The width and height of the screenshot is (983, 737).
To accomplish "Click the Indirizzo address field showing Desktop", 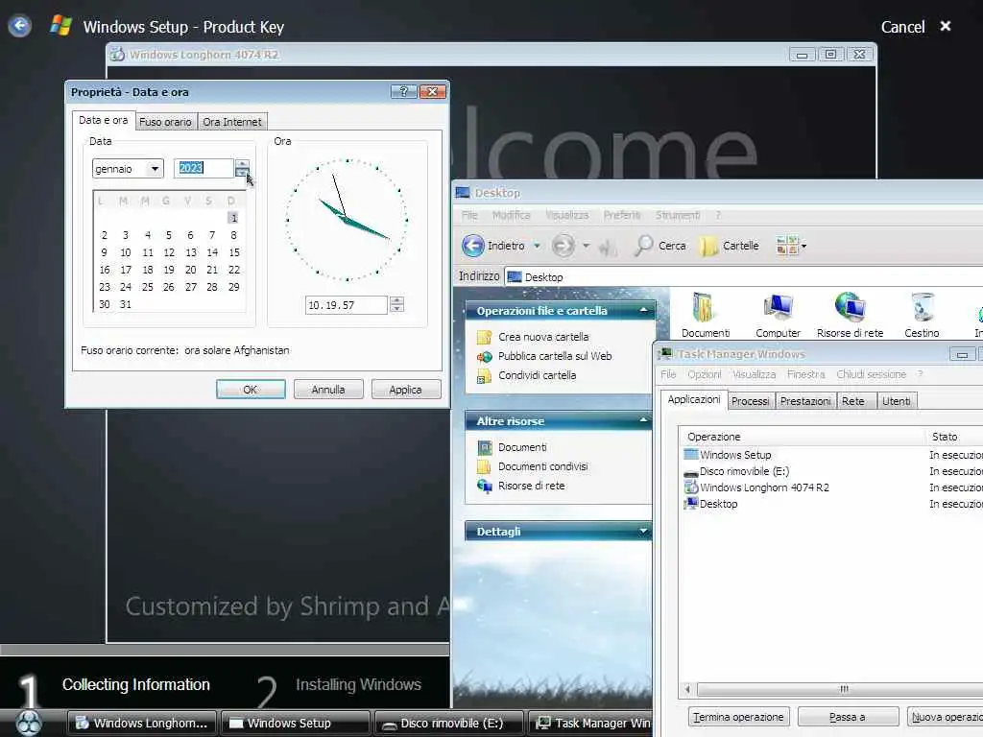I will pos(743,277).
